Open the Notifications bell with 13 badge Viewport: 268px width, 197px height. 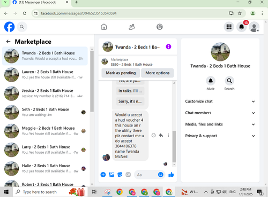point(242,27)
